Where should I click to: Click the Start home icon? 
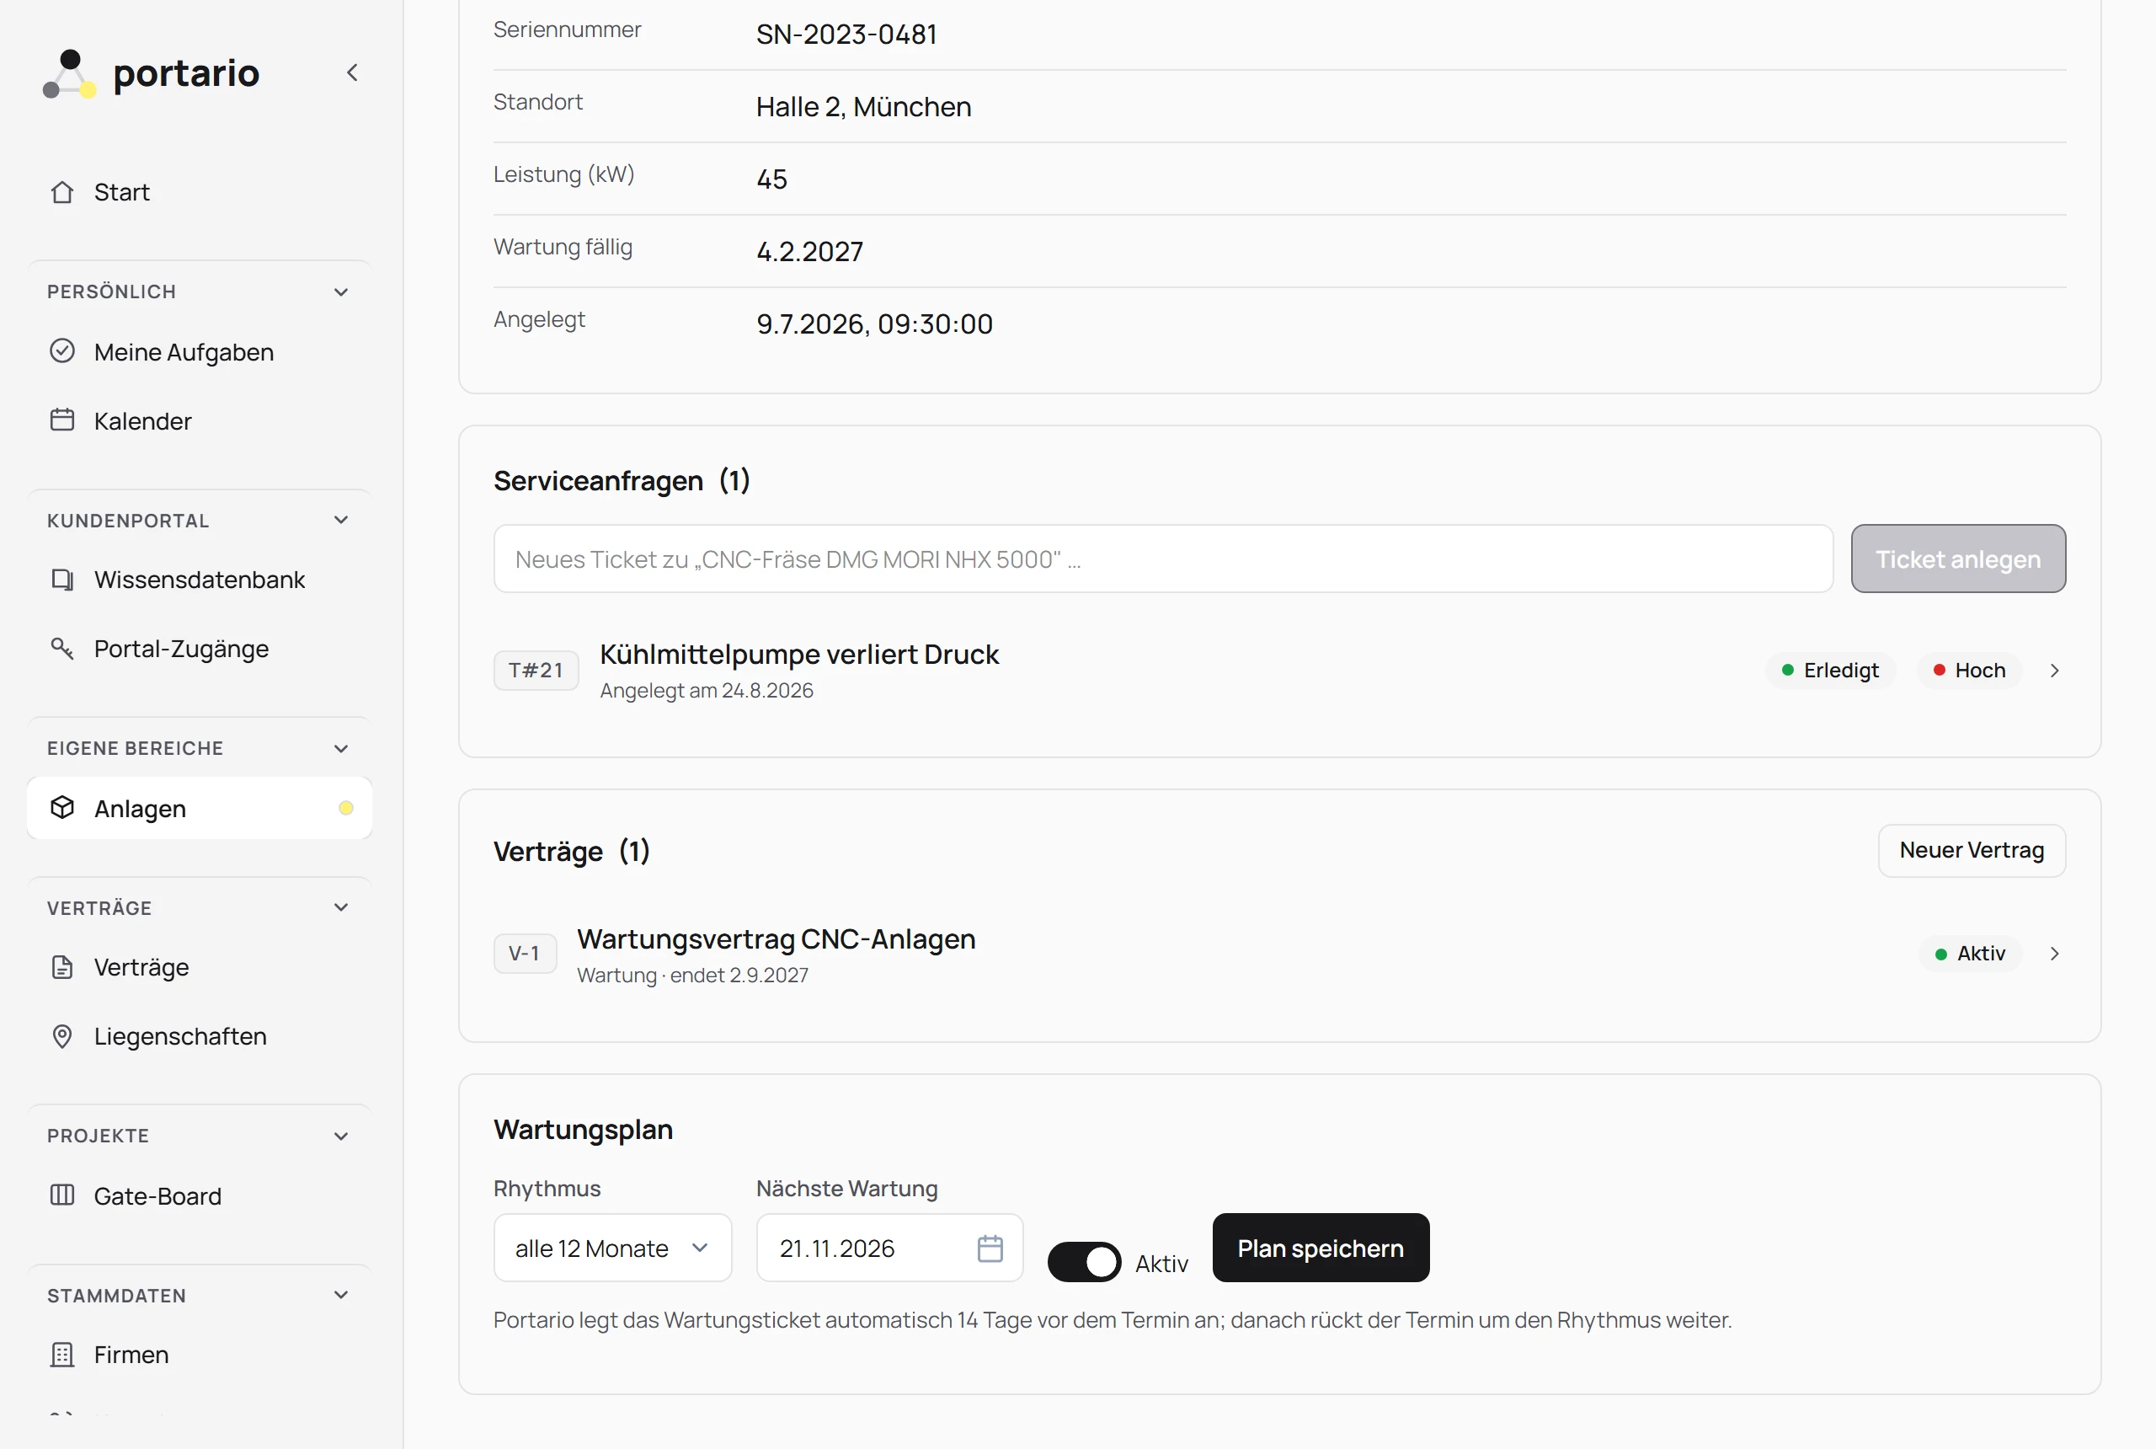61,192
